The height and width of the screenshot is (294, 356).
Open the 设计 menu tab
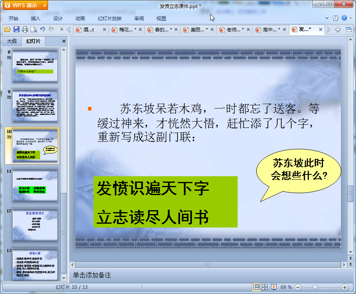(x=58, y=18)
